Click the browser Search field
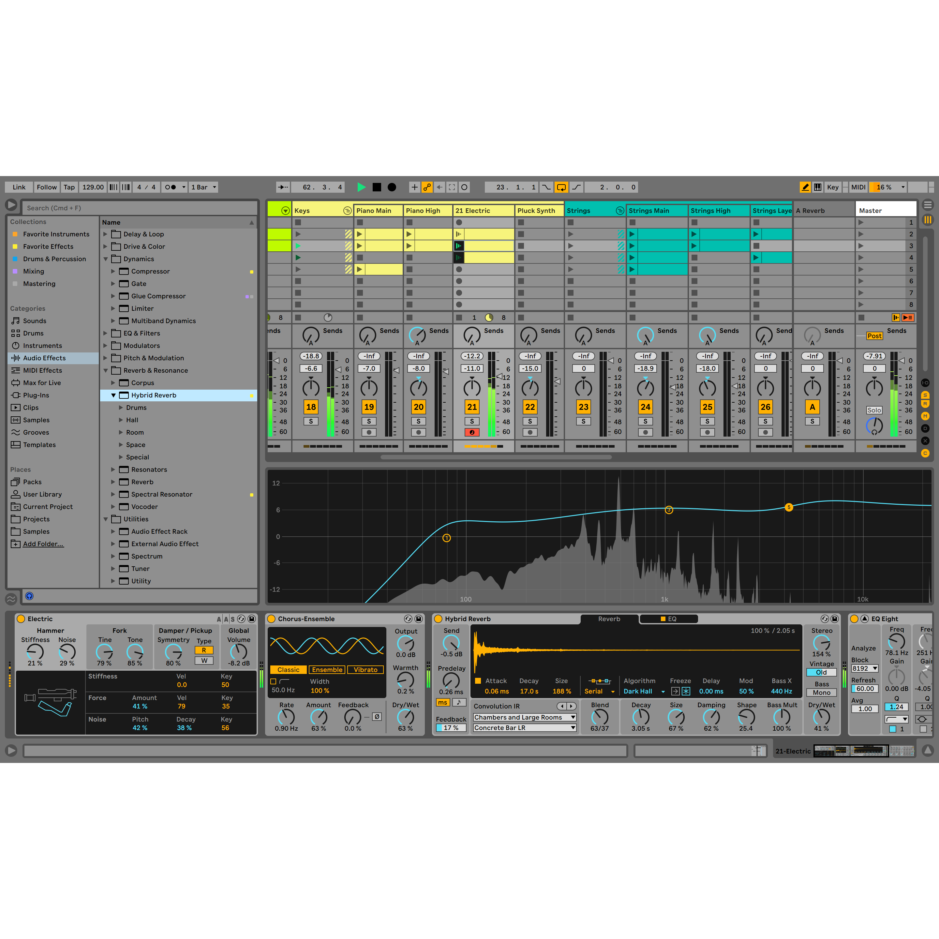Image resolution: width=939 pixels, height=939 pixels. (140, 208)
